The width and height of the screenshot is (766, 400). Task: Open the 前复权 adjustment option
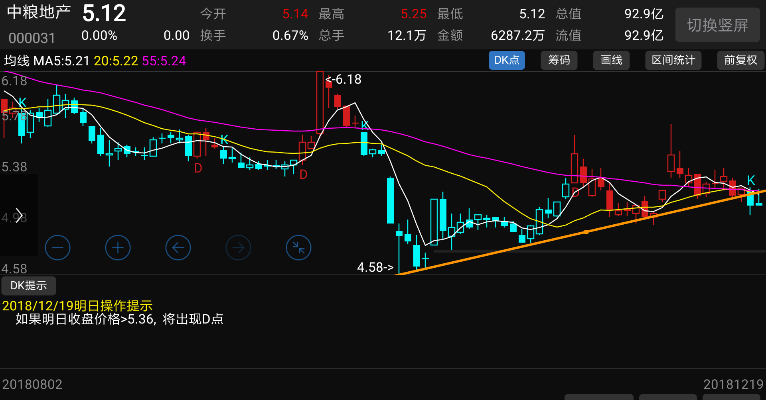tap(740, 60)
